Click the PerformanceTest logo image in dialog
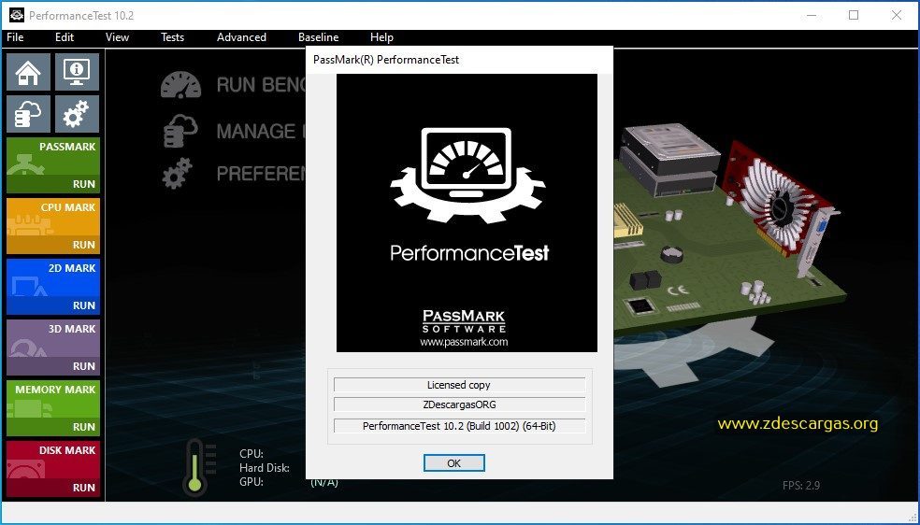This screenshot has height=525, width=920. 467,213
